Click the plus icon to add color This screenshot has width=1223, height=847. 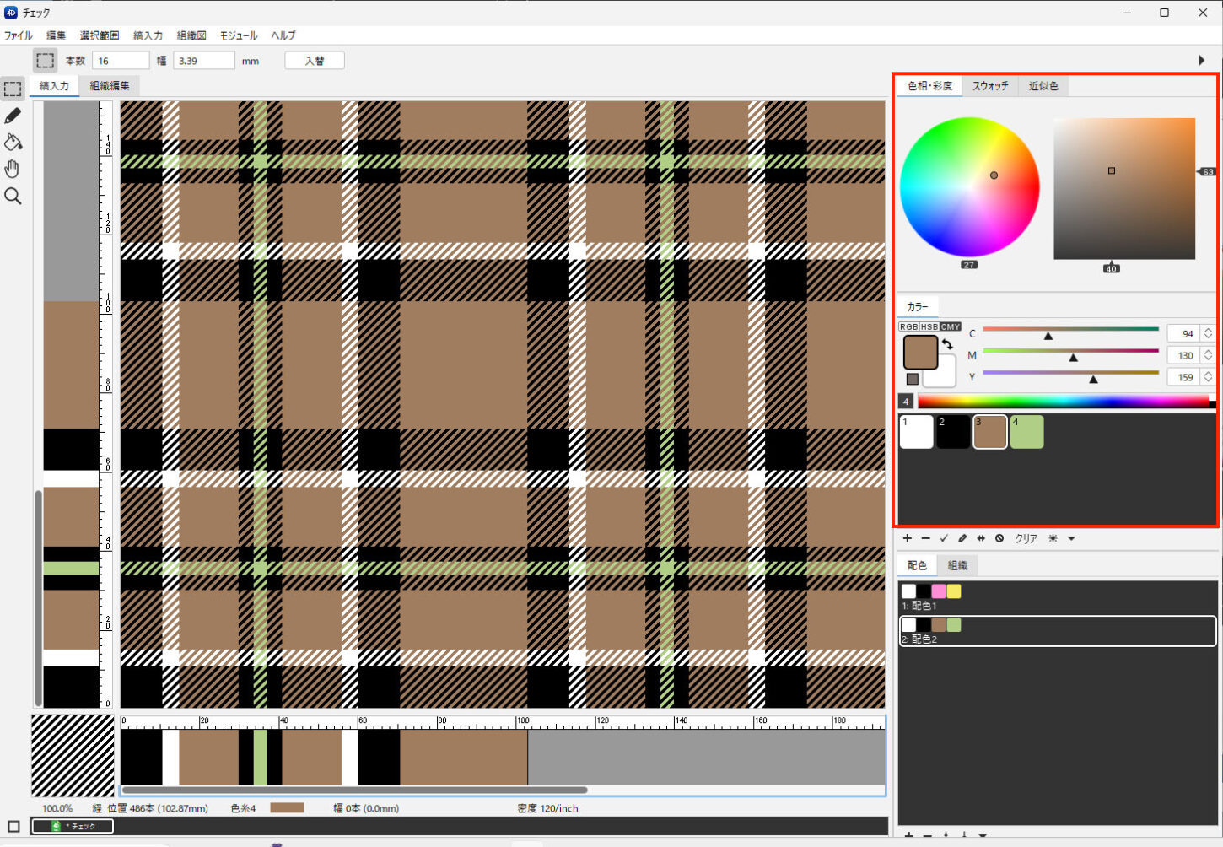(x=908, y=538)
